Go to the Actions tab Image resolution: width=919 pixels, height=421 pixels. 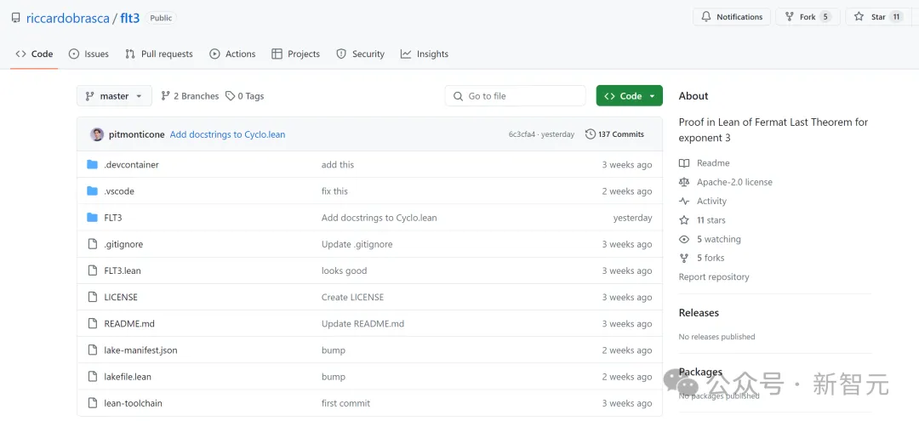coord(232,54)
